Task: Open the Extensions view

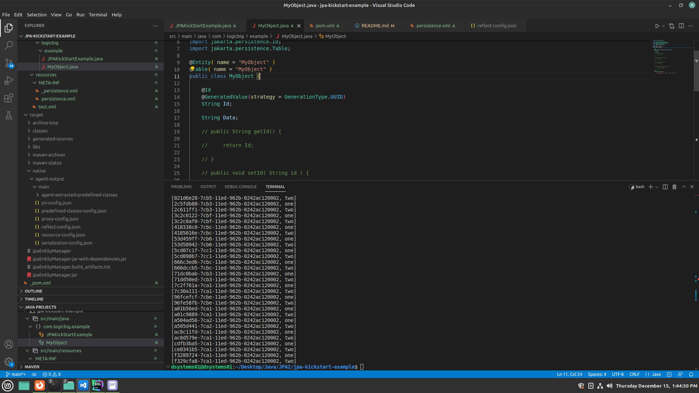Action: point(9,98)
